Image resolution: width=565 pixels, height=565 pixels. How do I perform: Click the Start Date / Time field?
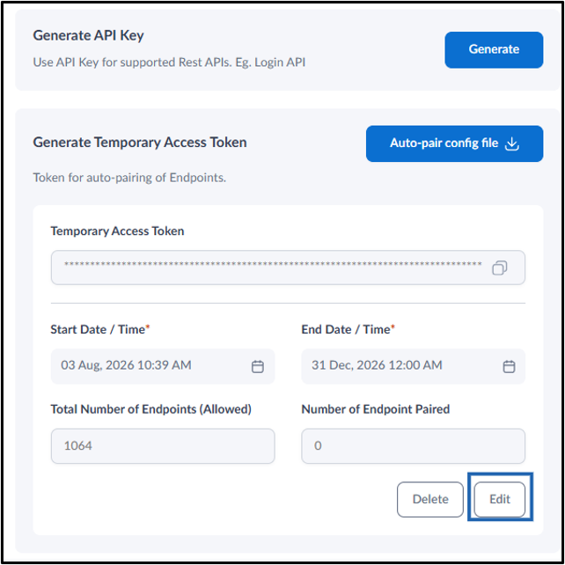[x=163, y=366]
